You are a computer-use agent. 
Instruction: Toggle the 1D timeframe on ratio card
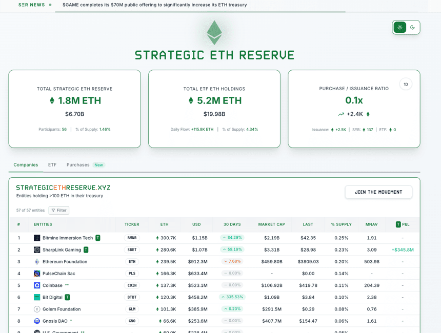[406, 85]
